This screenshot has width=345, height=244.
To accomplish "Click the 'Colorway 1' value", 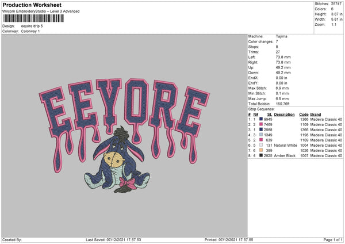I will [30, 31].
